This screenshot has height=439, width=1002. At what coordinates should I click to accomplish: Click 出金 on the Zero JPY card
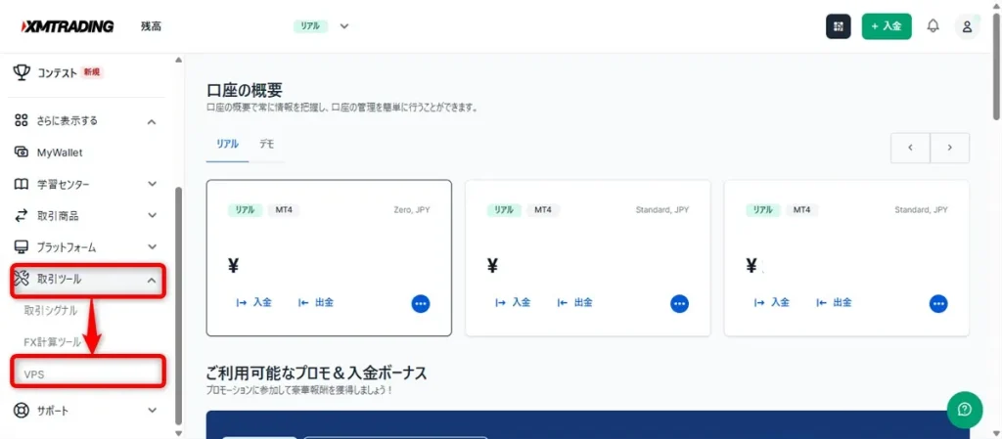pos(316,302)
